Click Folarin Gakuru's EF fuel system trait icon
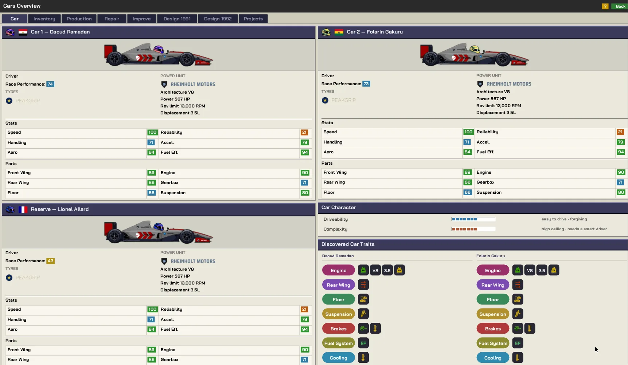The width and height of the screenshot is (628, 365). click(x=518, y=343)
